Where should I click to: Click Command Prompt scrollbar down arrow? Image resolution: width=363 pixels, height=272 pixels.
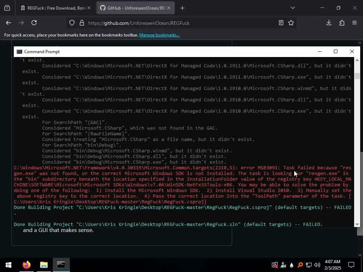(357, 224)
